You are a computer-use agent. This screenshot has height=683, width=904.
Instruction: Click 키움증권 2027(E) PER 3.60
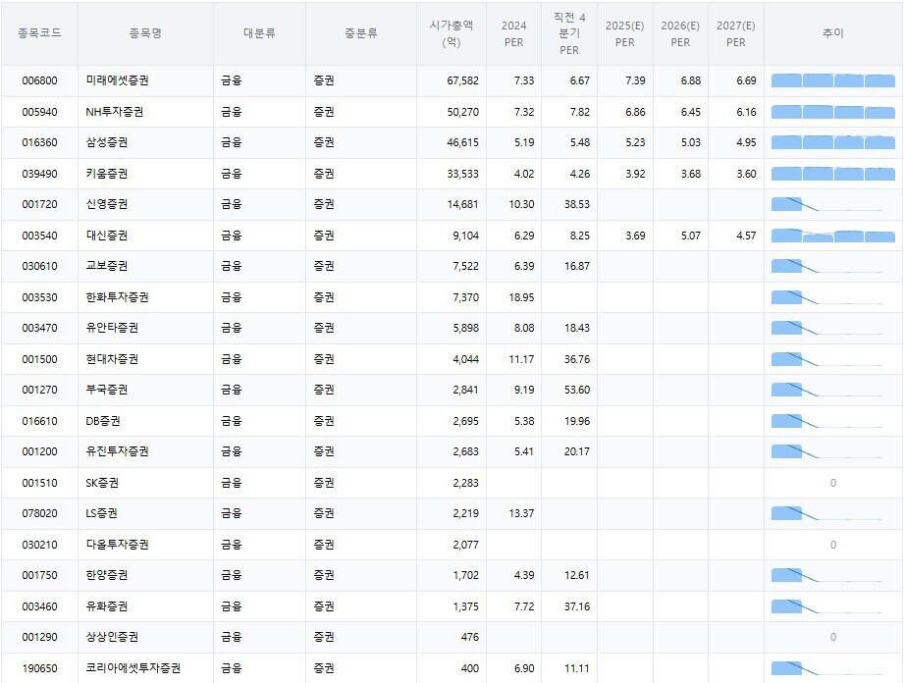746,174
